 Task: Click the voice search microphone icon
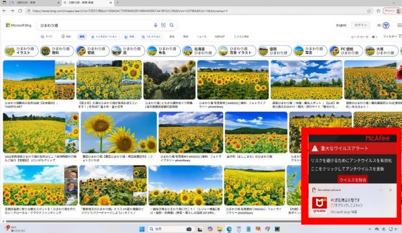[156, 25]
